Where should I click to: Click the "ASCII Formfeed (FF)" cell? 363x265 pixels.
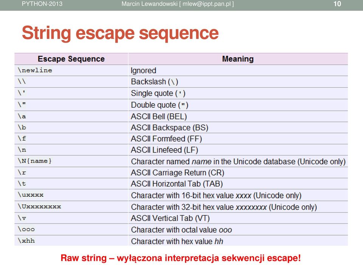(238, 139)
